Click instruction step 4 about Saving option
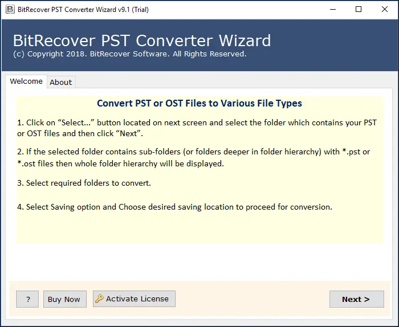This screenshot has height=327, width=399. click(x=174, y=207)
